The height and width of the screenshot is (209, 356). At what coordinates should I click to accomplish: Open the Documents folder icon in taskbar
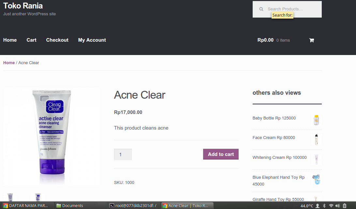(x=59, y=206)
